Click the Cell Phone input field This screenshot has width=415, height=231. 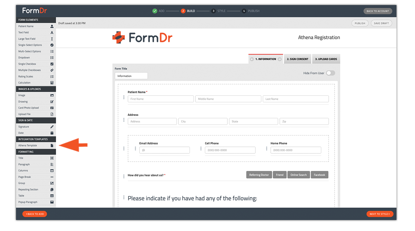point(230,150)
